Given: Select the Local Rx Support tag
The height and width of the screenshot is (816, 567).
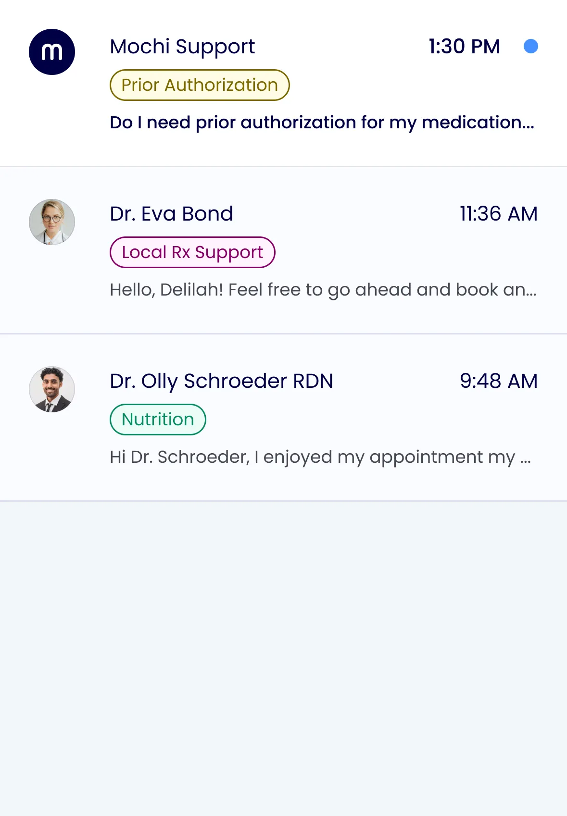Looking at the screenshot, I should (x=192, y=252).
